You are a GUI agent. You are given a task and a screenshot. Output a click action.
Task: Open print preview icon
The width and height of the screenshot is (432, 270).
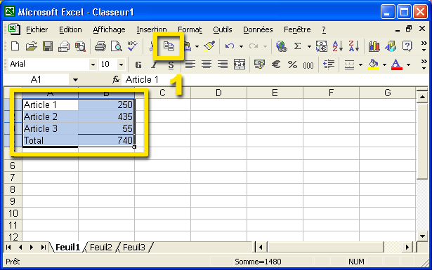coord(117,46)
